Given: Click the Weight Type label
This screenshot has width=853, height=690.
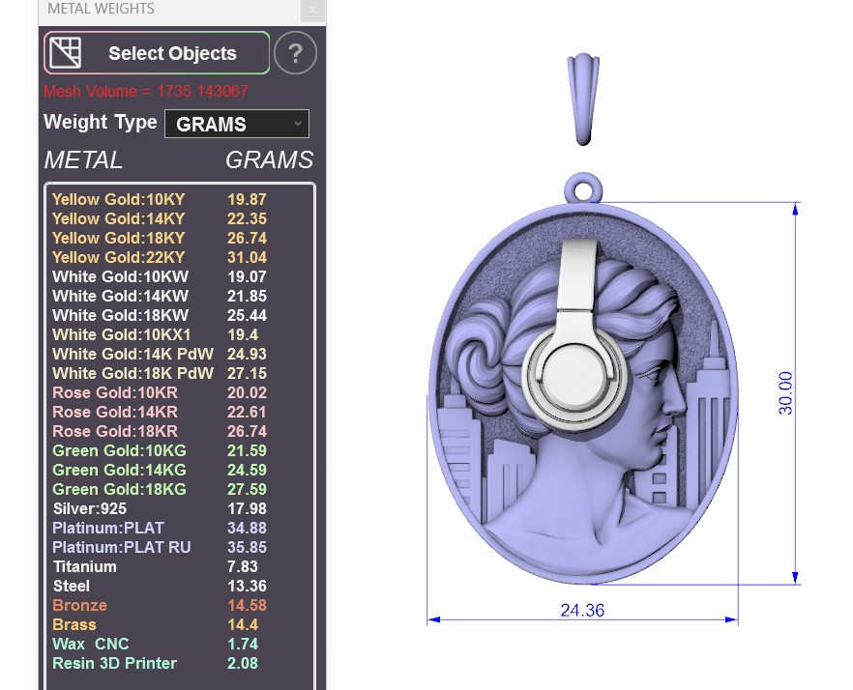Looking at the screenshot, I should tap(101, 122).
